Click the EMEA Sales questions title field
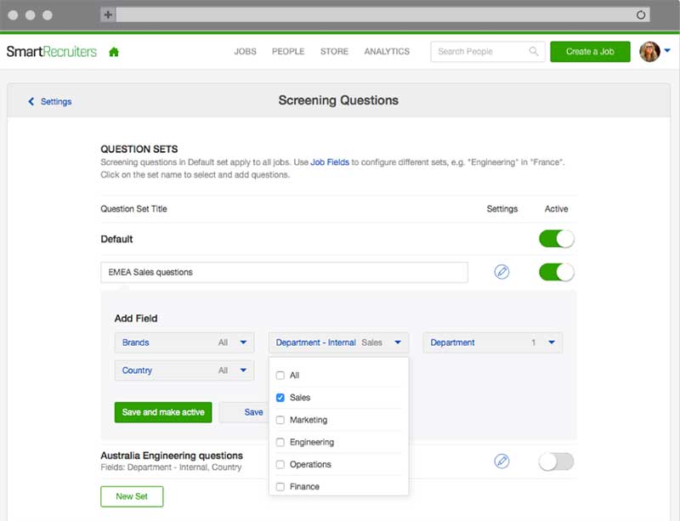The image size is (680, 521). 285,273
